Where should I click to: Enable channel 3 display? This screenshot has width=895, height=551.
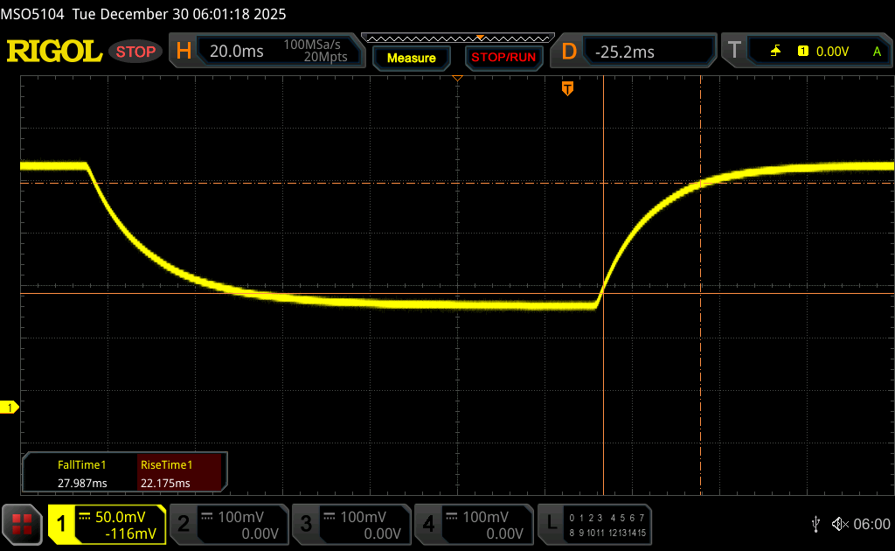pyautogui.click(x=350, y=524)
